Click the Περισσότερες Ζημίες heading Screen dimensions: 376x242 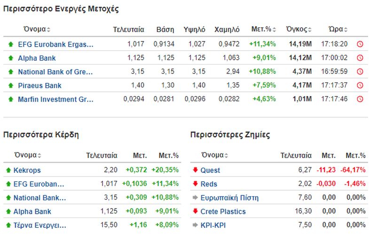(230, 135)
